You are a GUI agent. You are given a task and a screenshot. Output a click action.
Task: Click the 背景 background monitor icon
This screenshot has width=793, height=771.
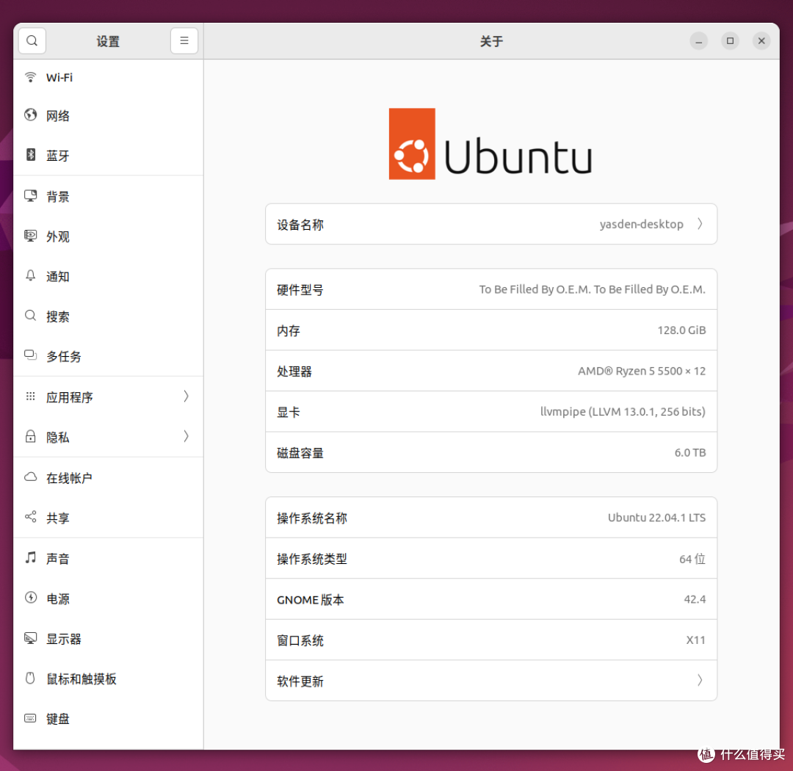click(31, 196)
